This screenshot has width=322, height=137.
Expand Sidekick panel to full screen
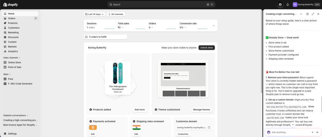(313, 14)
